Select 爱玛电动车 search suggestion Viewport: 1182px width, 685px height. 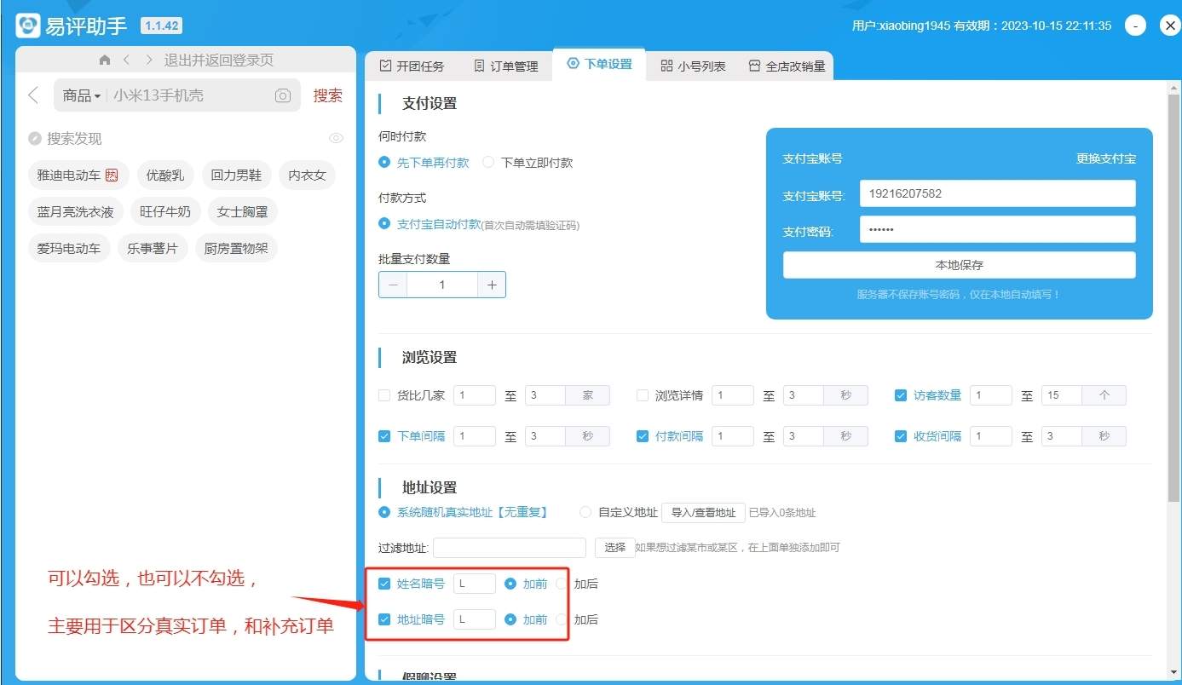tap(69, 248)
